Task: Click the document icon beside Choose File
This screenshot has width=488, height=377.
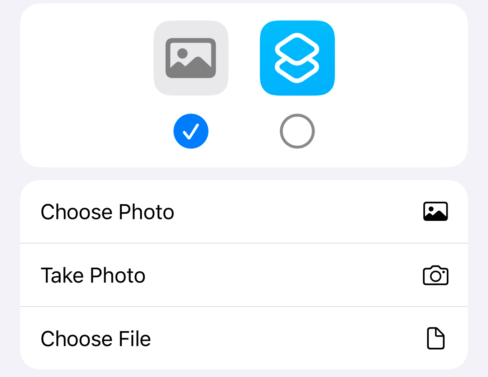Action: 435,339
